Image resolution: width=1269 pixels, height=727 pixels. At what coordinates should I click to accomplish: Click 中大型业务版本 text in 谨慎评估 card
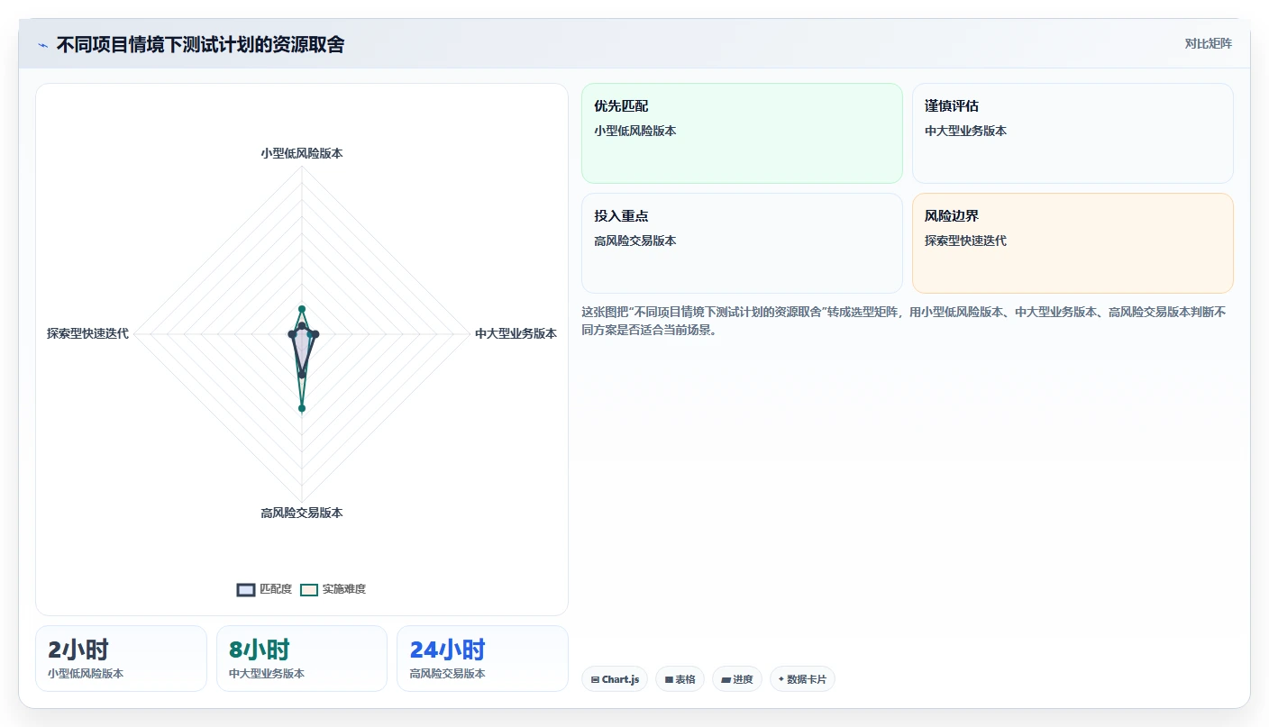[x=966, y=131]
